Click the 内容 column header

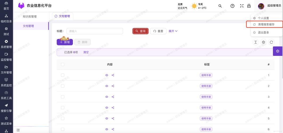click(x=110, y=64)
